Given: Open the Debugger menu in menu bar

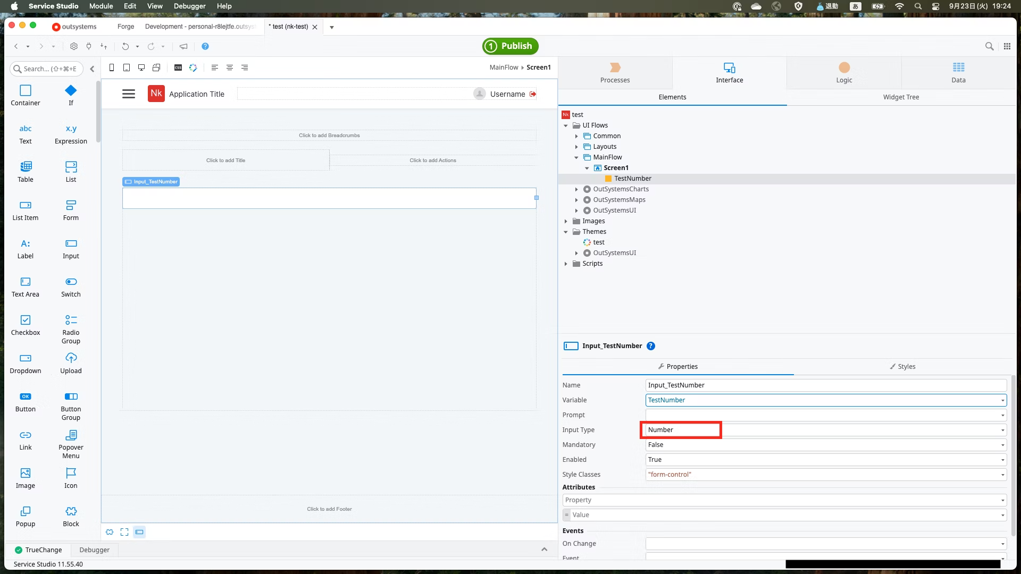Looking at the screenshot, I should 189,6.
